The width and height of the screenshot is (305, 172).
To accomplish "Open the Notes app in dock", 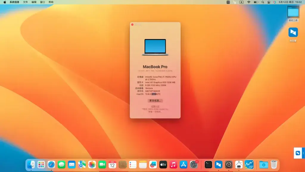I will pyautogui.click(x=143, y=165).
